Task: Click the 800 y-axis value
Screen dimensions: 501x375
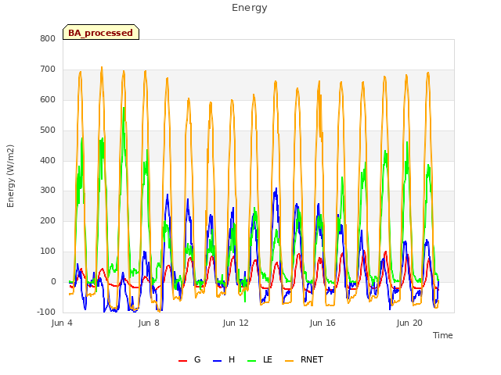Action: [x=48, y=39]
